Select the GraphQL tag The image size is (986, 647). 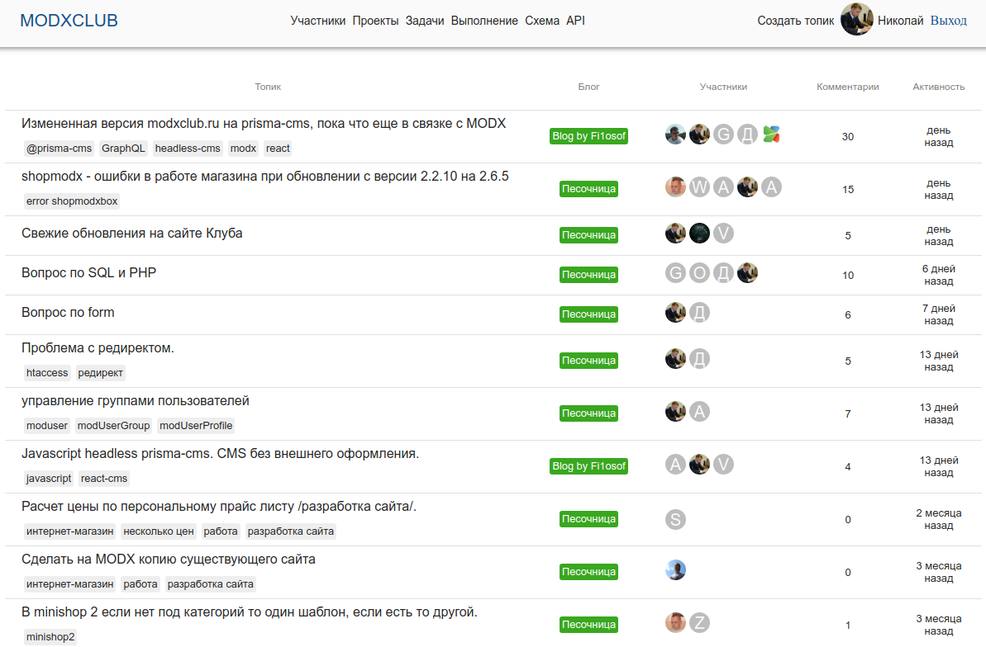[x=123, y=149]
